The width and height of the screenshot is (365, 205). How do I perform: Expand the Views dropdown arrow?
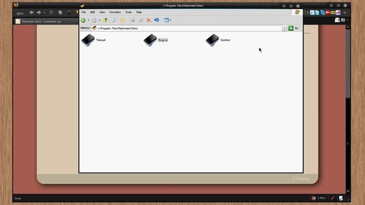(x=171, y=20)
